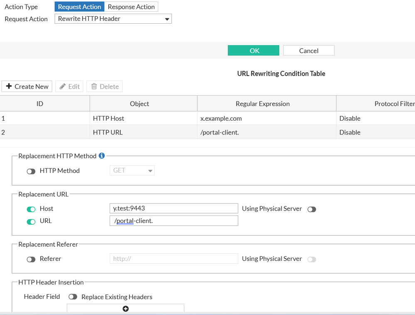Image resolution: width=415 pixels, height=315 pixels.
Task: Click the Edit pencil button
Action: pos(69,87)
